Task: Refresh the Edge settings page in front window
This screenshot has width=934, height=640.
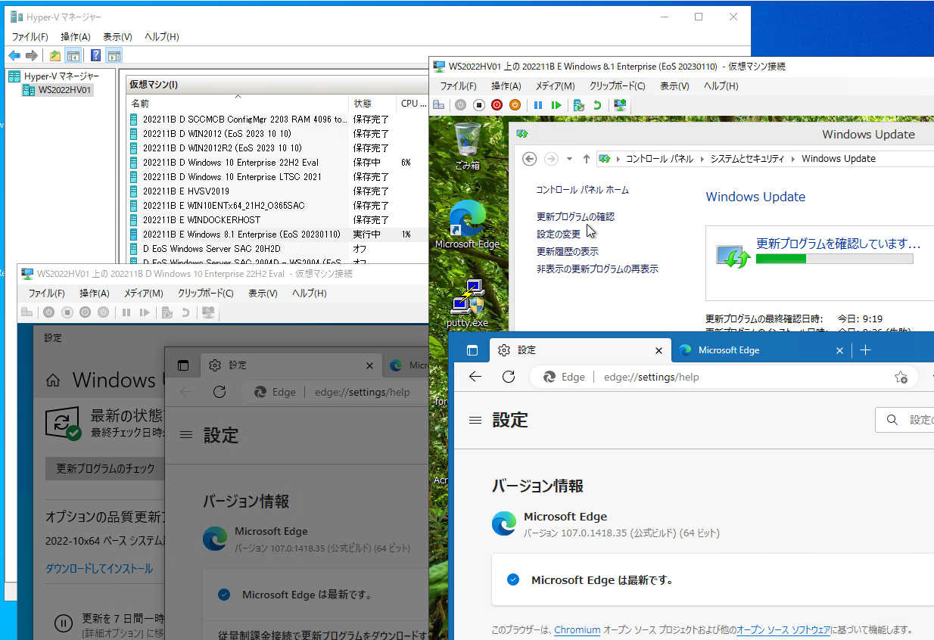Action: (509, 377)
